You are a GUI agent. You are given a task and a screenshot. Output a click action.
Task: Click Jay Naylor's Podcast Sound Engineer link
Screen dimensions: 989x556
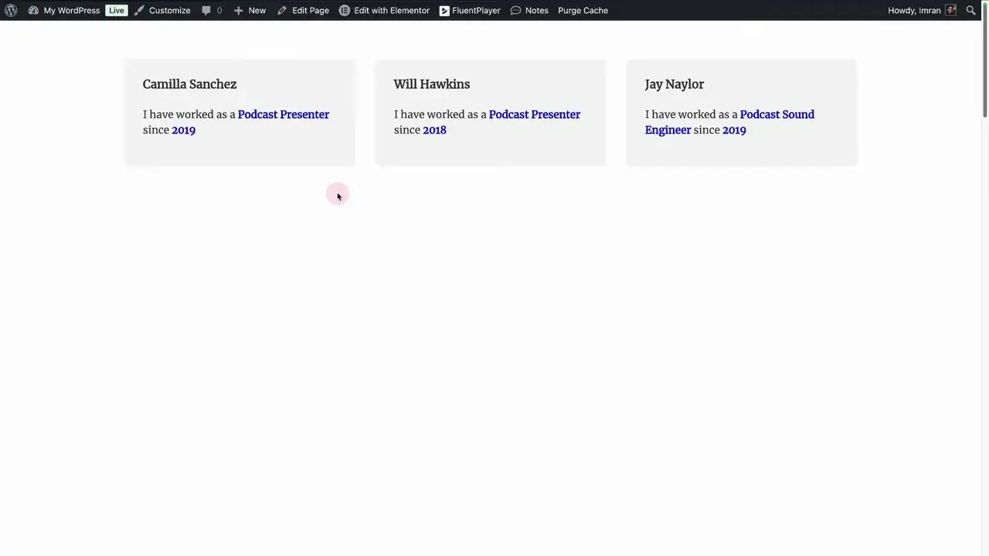point(777,114)
